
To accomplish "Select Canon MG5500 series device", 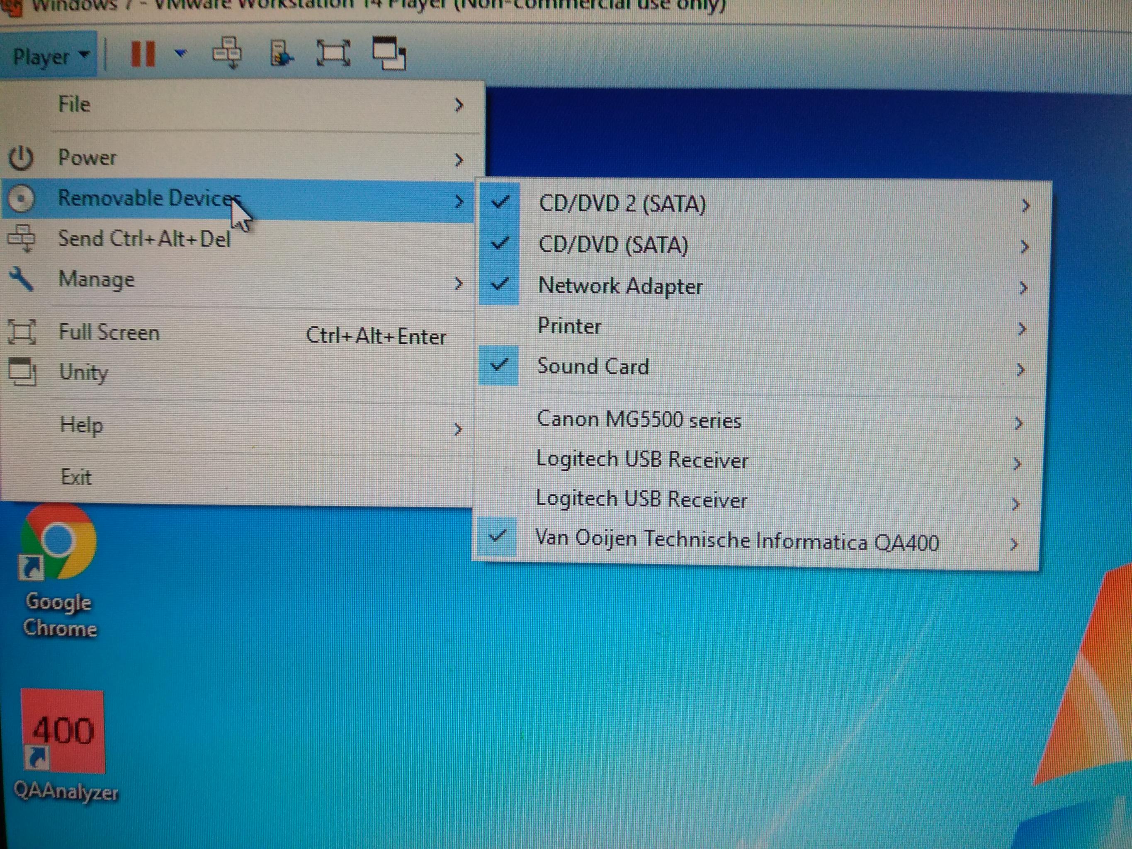I will pyautogui.click(x=760, y=421).
